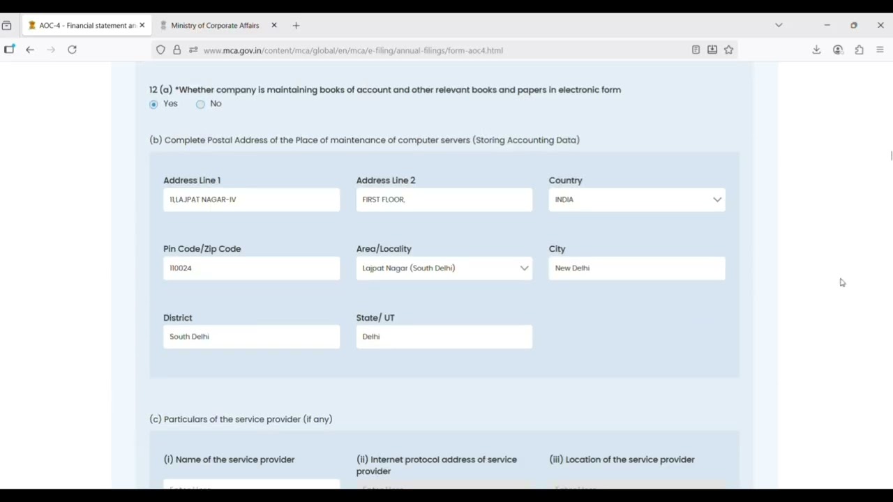Click the padlock site security icon
This screenshot has width=893, height=502.
click(x=177, y=50)
